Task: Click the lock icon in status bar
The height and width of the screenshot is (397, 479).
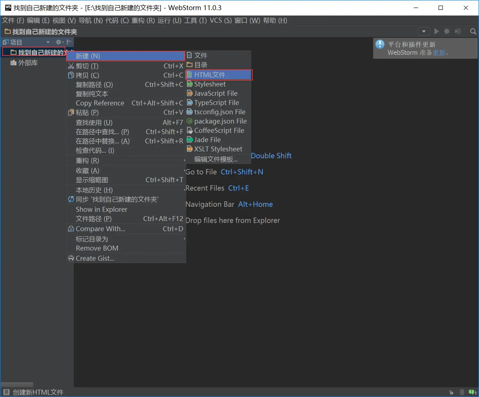Action: [451, 392]
